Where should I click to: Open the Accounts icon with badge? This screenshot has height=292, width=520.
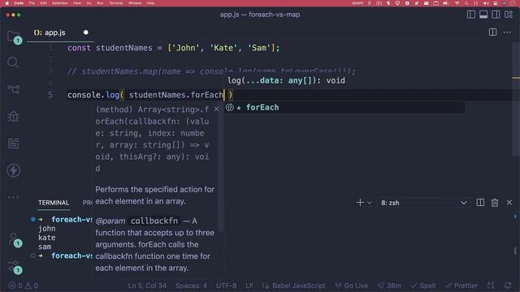[15, 239]
